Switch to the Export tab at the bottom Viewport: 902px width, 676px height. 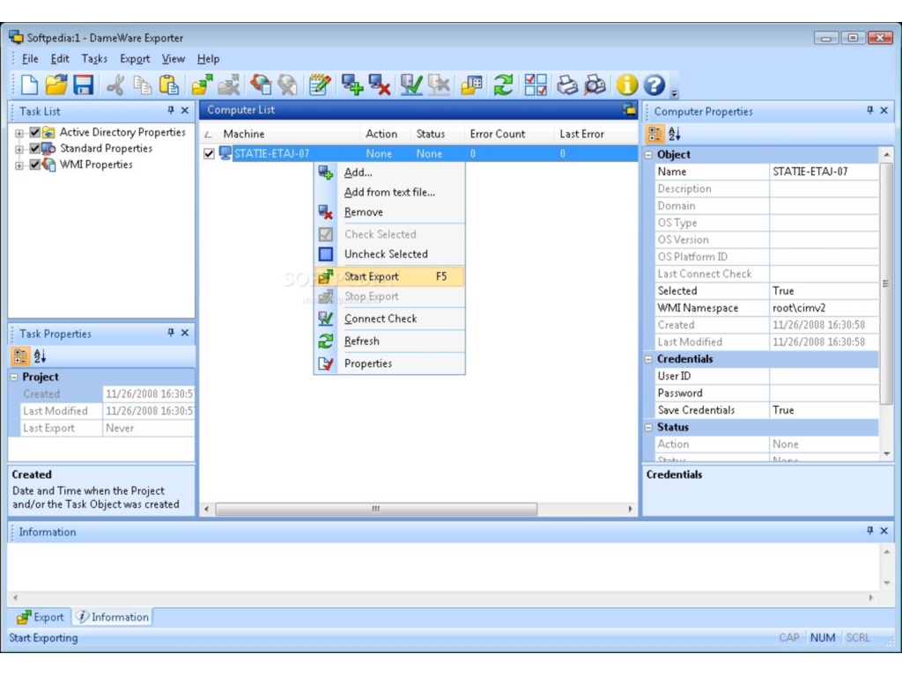[41, 617]
